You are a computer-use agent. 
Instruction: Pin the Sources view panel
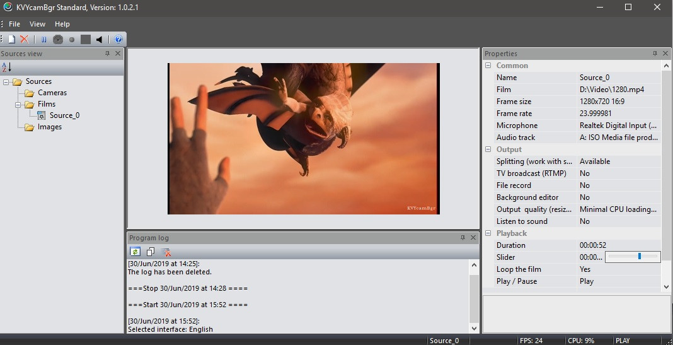click(x=107, y=54)
